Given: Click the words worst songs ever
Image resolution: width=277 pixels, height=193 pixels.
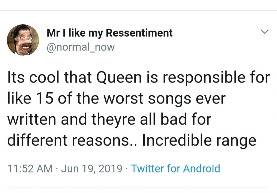Looking at the screenshot, I should tap(164, 99).
